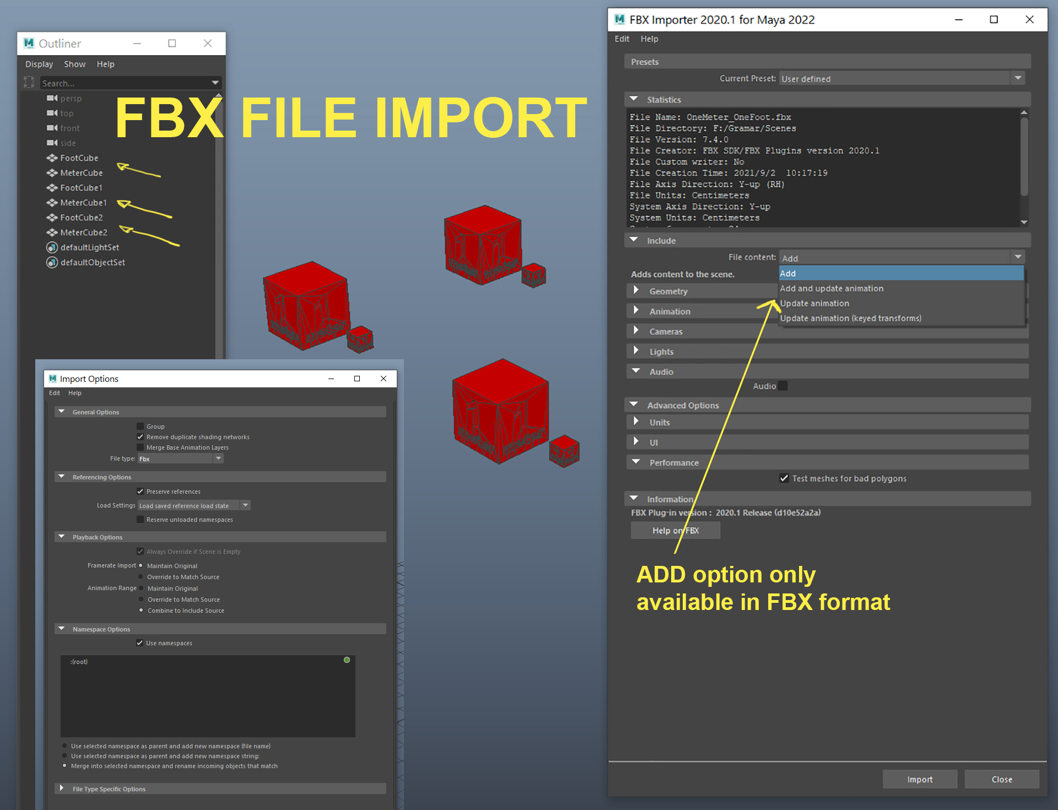Open the Current Preset dropdown
The width and height of the screenshot is (1058, 810).
(1018, 78)
